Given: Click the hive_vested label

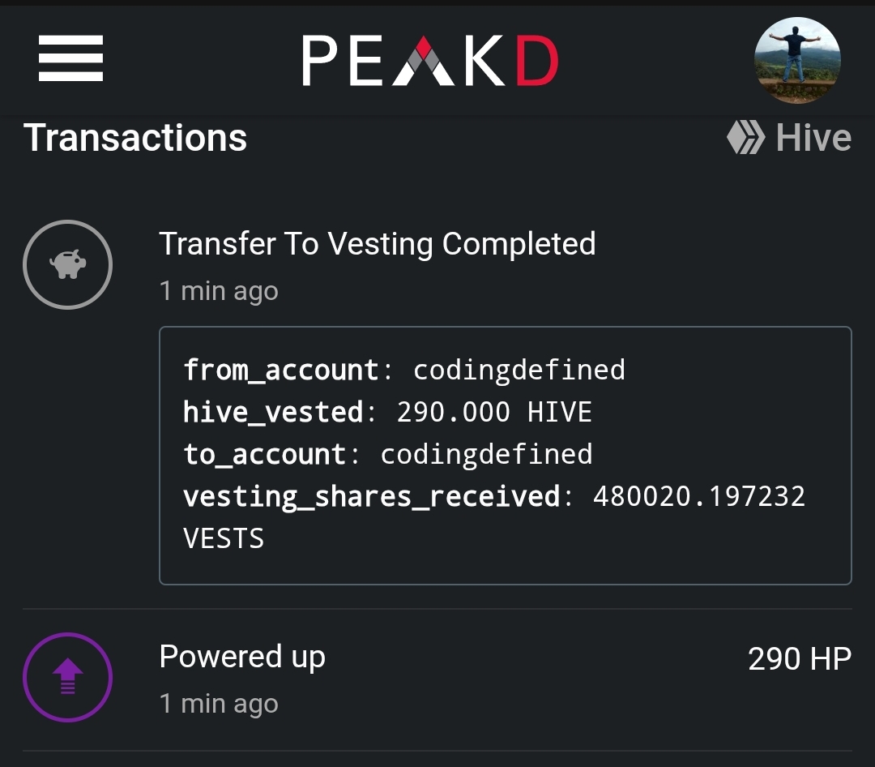Looking at the screenshot, I should 272,412.
